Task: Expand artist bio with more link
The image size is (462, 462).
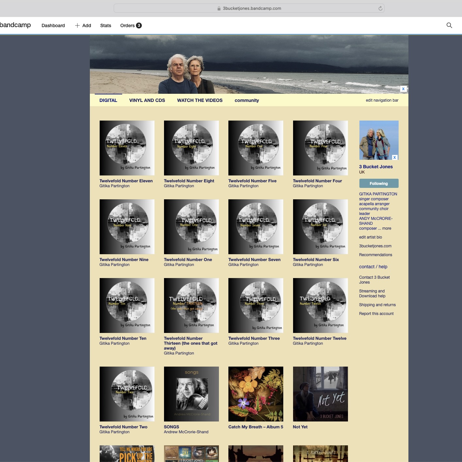Action: point(387,228)
